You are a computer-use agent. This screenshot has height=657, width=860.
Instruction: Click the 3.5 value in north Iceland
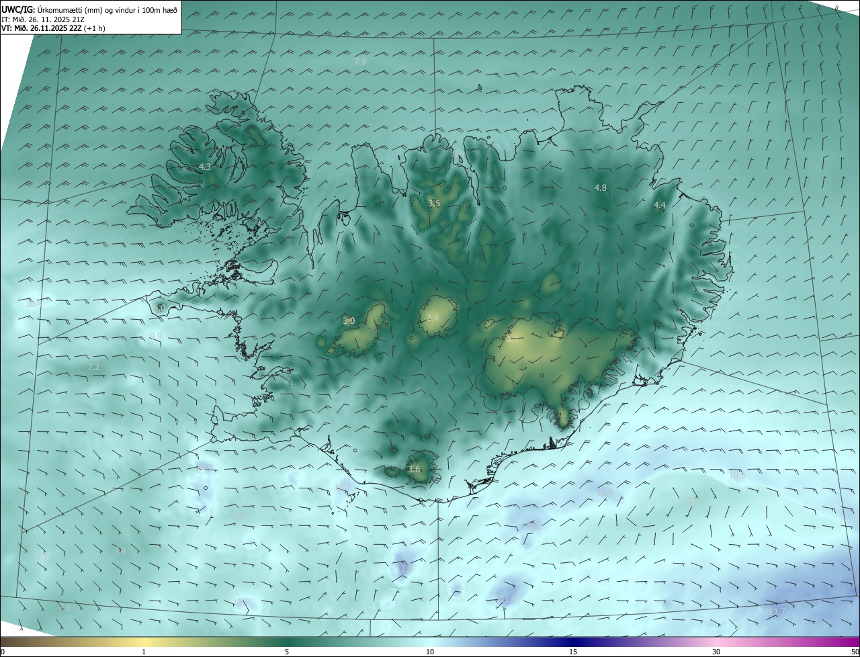(x=434, y=203)
